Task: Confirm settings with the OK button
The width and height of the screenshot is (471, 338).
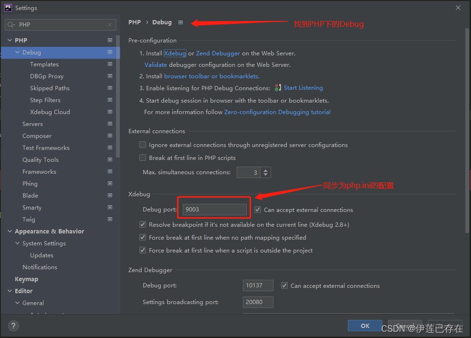Action: 365,326
